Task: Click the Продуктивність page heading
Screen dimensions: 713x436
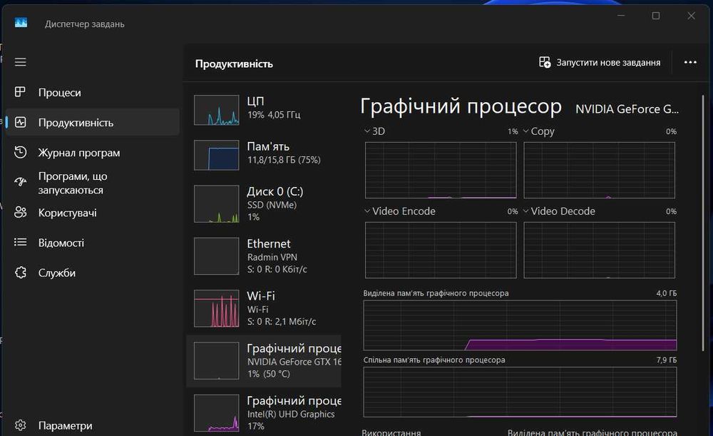Action: (x=234, y=64)
